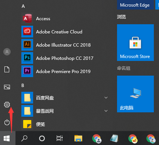The width and height of the screenshot is (159, 145).
Task: Open Cortana circle on taskbar
Action: (42, 138)
